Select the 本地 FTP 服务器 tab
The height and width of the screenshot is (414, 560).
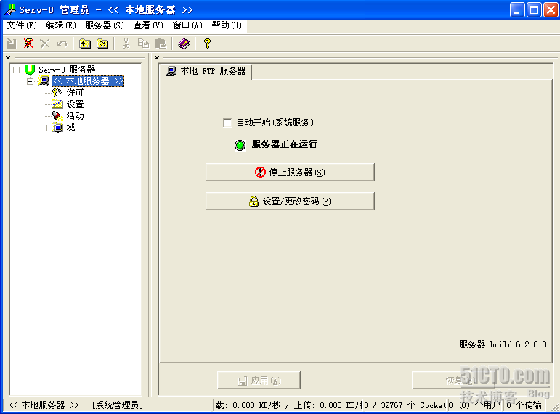(x=206, y=71)
